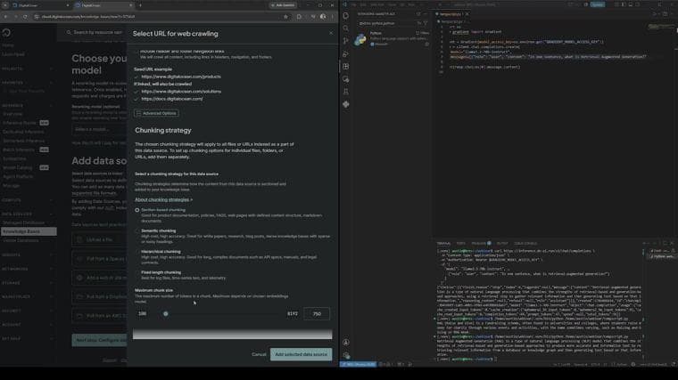This screenshot has height=380, width=678.
Task: Bookmark this page with the star icon
Action: coord(285,17)
